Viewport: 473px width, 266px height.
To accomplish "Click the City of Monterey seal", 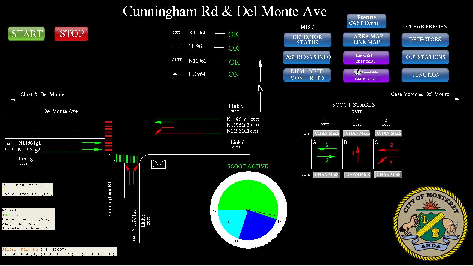I will [x=430, y=223].
